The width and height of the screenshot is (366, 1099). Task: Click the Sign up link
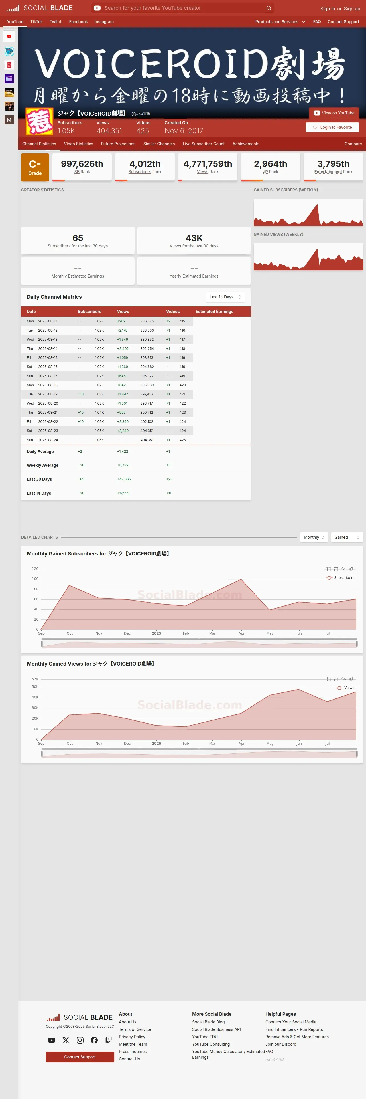pos(352,9)
